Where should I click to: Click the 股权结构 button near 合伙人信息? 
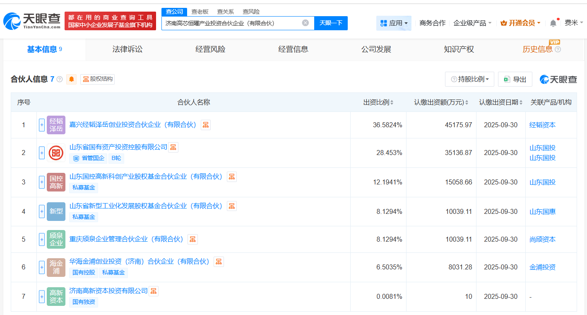[98, 79]
